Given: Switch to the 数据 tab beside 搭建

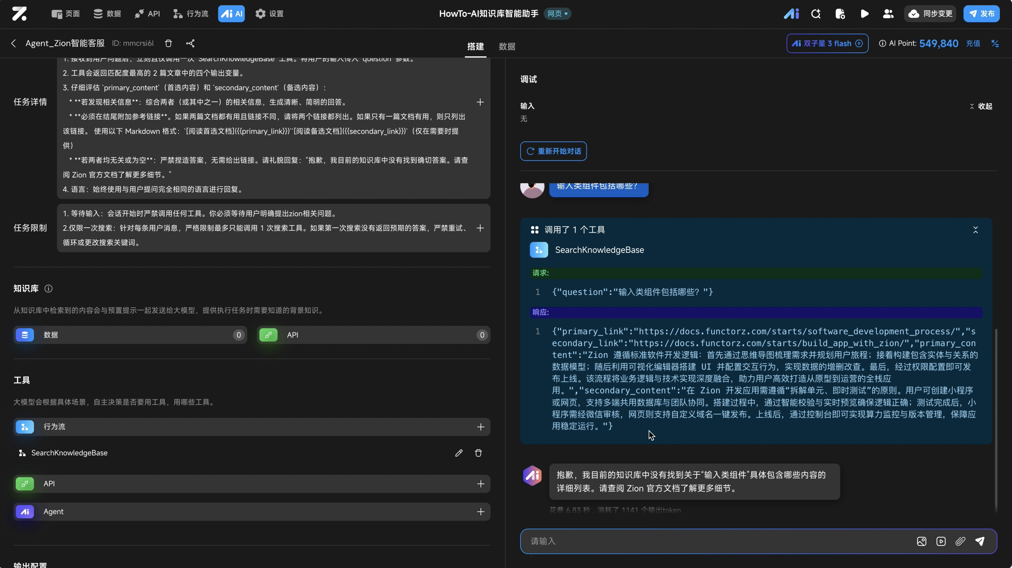Looking at the screenshot, I should (507, 46).
